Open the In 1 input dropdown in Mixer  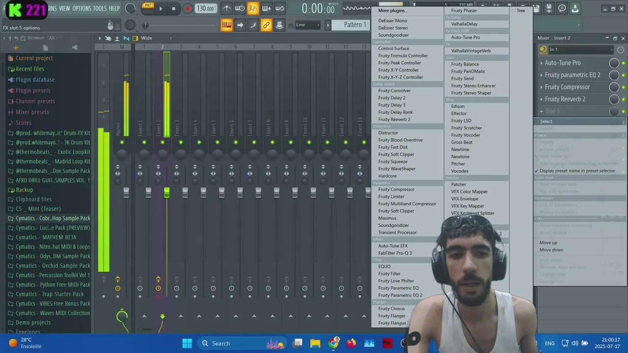(x=580, y=50)
